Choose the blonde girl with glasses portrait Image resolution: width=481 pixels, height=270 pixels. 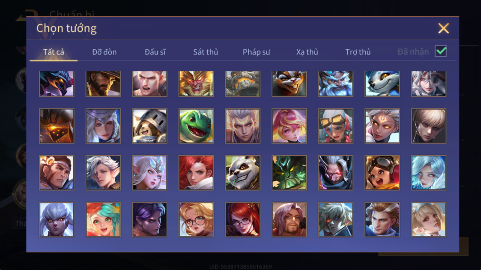pyautogui.click(x=196, y=220)
